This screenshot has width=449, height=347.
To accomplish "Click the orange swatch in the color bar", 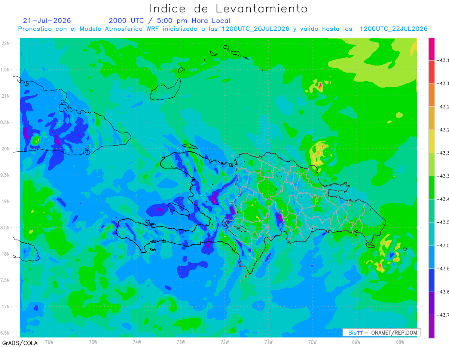I will [x=431, y=95].
